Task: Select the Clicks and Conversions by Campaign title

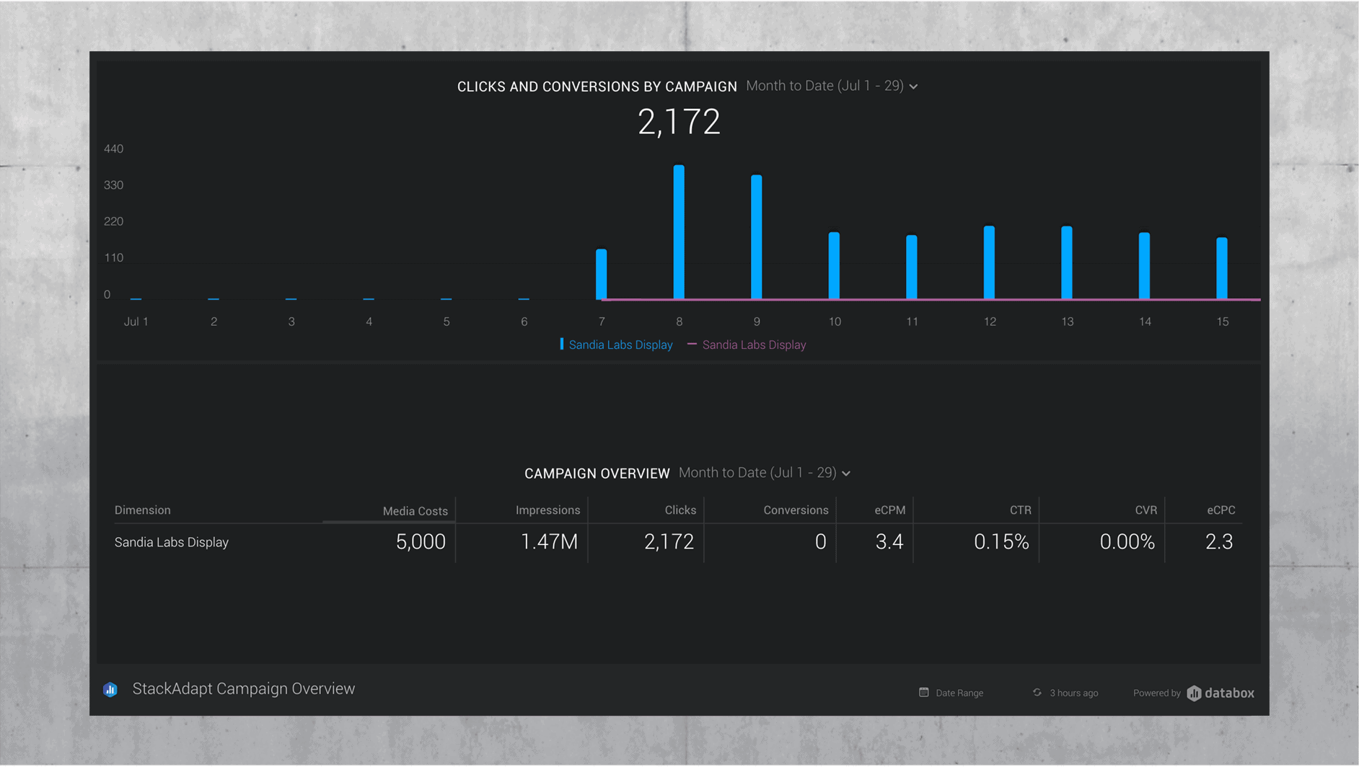Action: point(597,86)
